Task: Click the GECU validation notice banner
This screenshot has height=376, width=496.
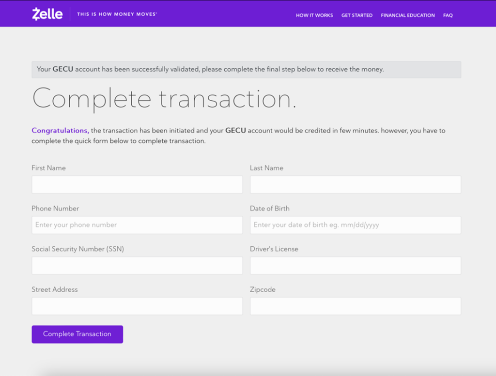Action: coord(246,69)
